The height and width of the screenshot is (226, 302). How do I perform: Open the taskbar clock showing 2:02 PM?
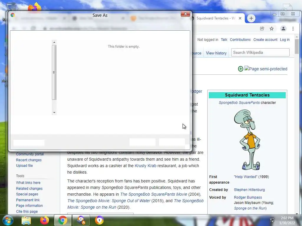coord(287,220)
